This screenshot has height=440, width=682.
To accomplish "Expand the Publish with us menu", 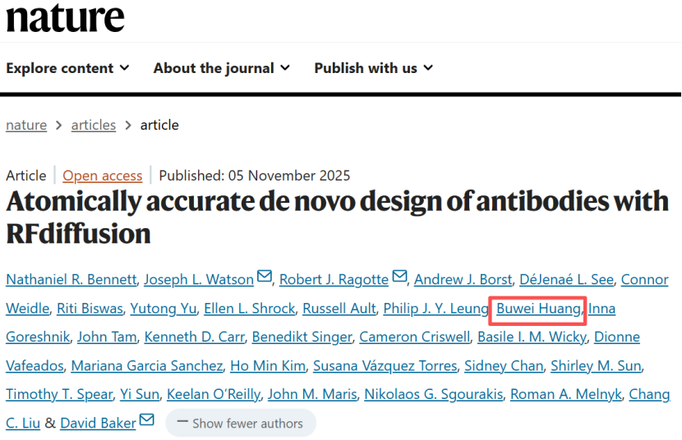I will pyautogui.click(x=373, y=68).
